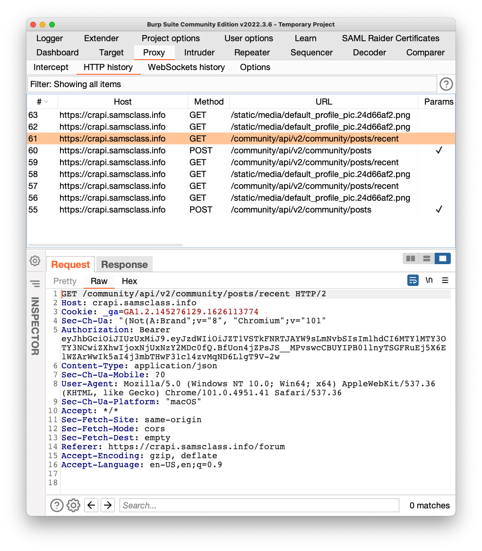Switch to the Sequencer tab
Image resolution: width=482 pixels, height=551 pixels.
311,53
